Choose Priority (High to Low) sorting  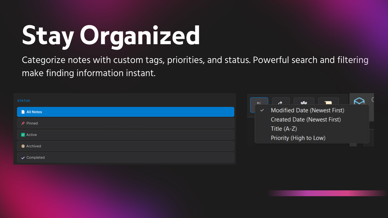pyautogui.click(x=298, y=138)
